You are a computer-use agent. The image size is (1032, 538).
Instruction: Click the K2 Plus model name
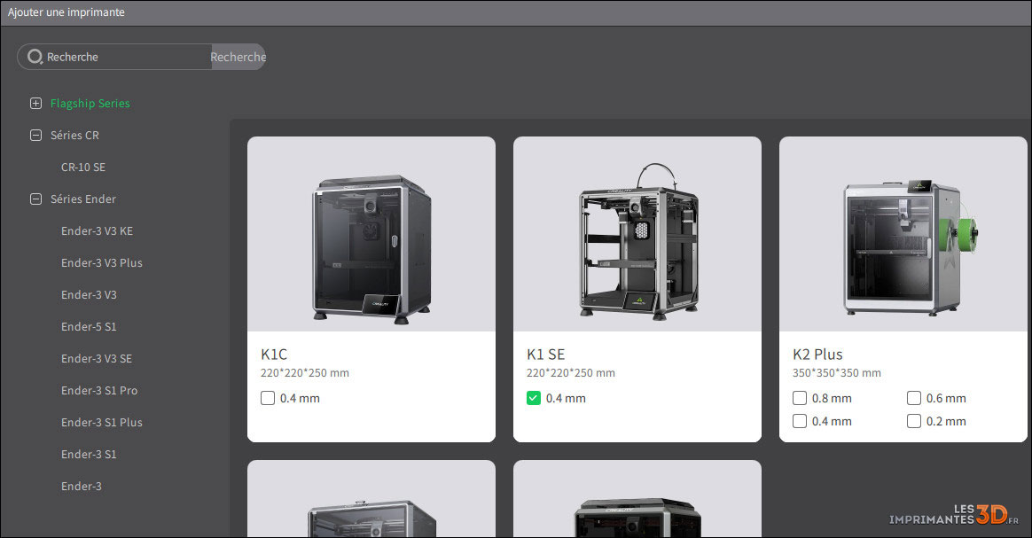(x=817, y=355)
